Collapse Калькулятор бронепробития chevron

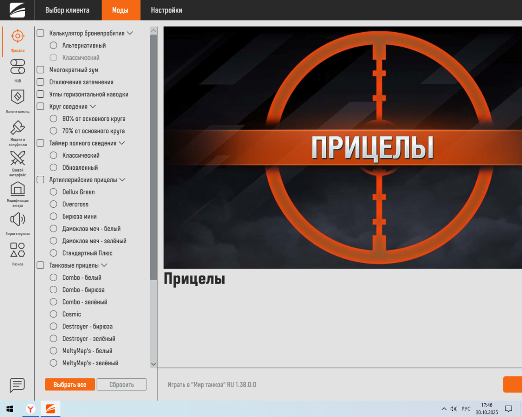click(x=130, y=33)
